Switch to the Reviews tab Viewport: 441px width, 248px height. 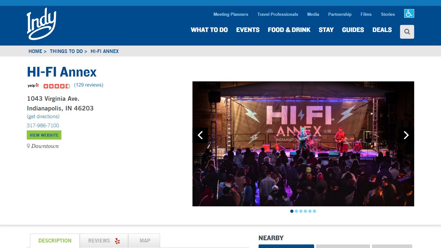(x=104, y=241)
